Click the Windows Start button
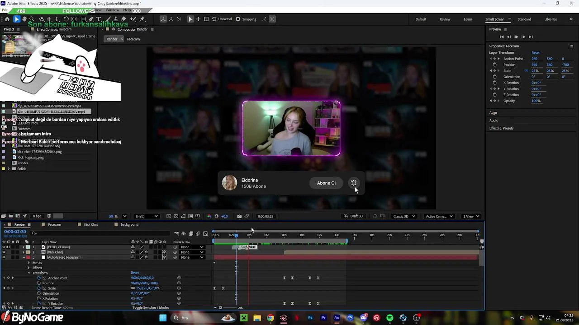The image size is (579, 325). [x=163, y=318]
